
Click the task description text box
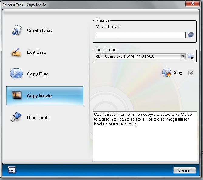[x=145, y=136]
